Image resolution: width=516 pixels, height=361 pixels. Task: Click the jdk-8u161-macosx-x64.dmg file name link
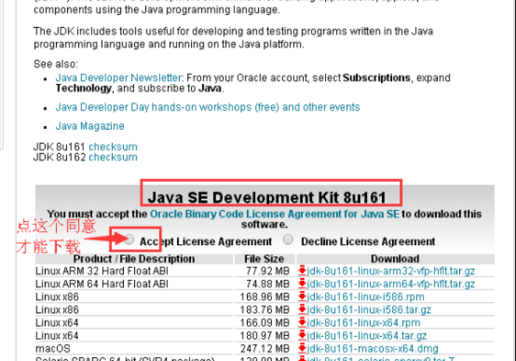pyautogui.click(x=373, y=348)
